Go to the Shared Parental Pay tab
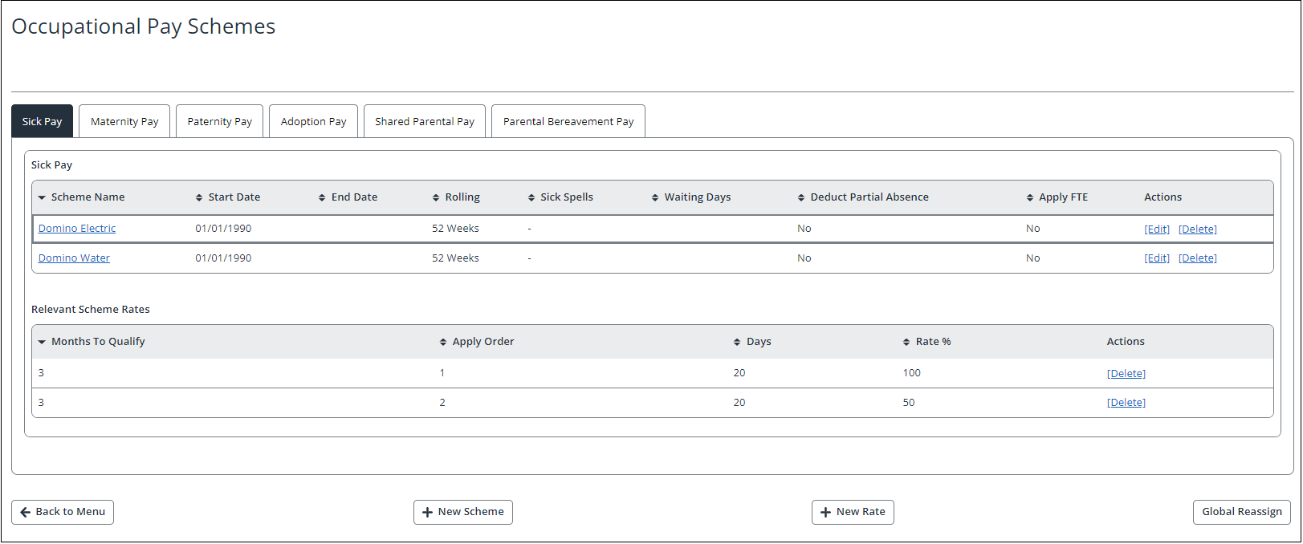Viewport: 1303px width, 544px height. (425, 121)
